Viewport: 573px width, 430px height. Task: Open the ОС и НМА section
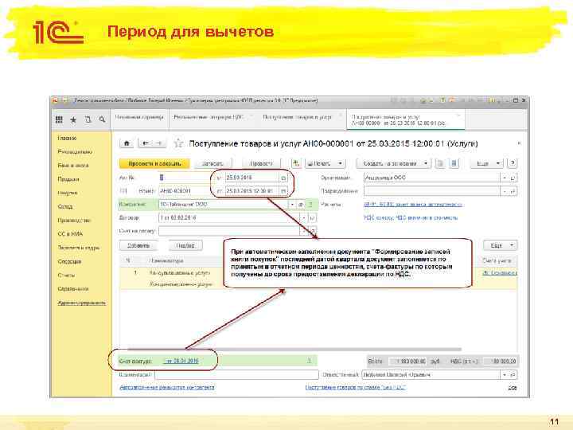click(70, 233)
